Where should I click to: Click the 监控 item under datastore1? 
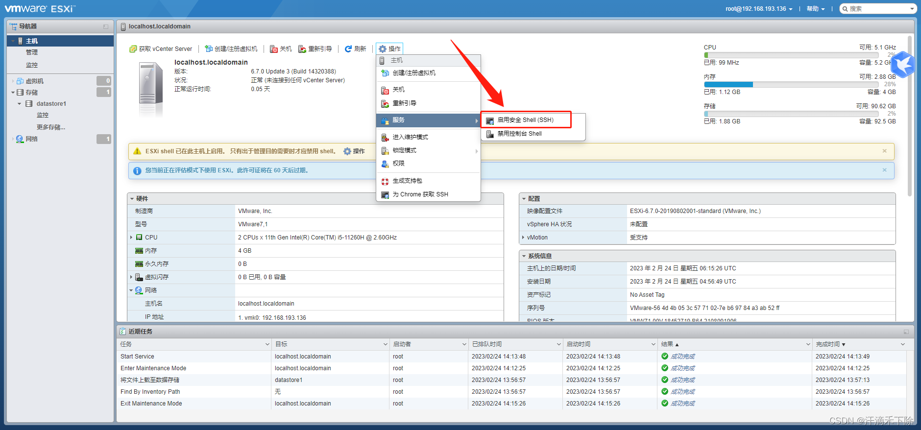coord(43,115)
